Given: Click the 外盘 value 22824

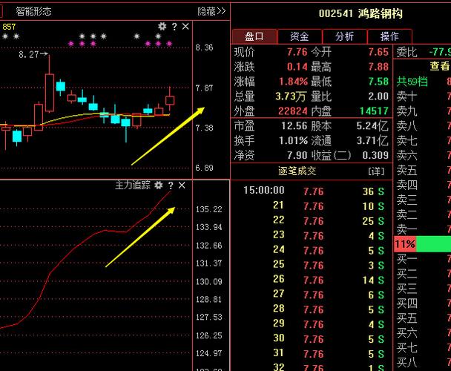Looking at the screenshot, I should pyautogui.click(x=293, y=111).
